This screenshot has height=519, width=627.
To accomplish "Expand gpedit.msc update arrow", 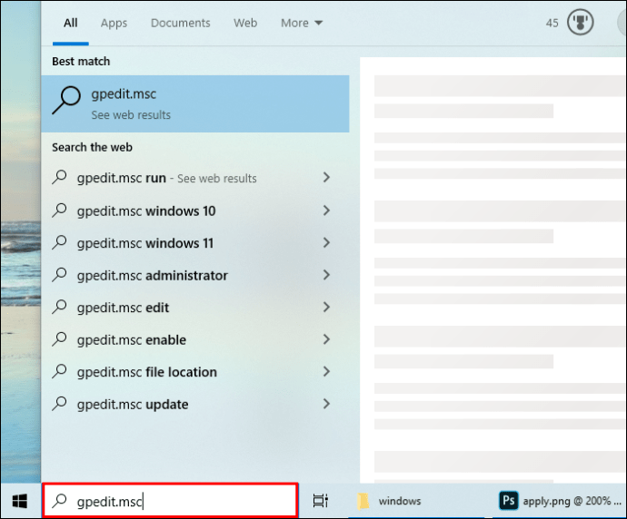I will tap(327, 404).
